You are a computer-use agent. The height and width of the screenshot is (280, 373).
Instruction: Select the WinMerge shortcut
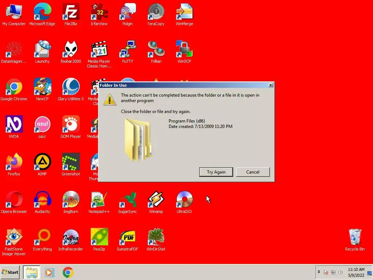(184, 15)
